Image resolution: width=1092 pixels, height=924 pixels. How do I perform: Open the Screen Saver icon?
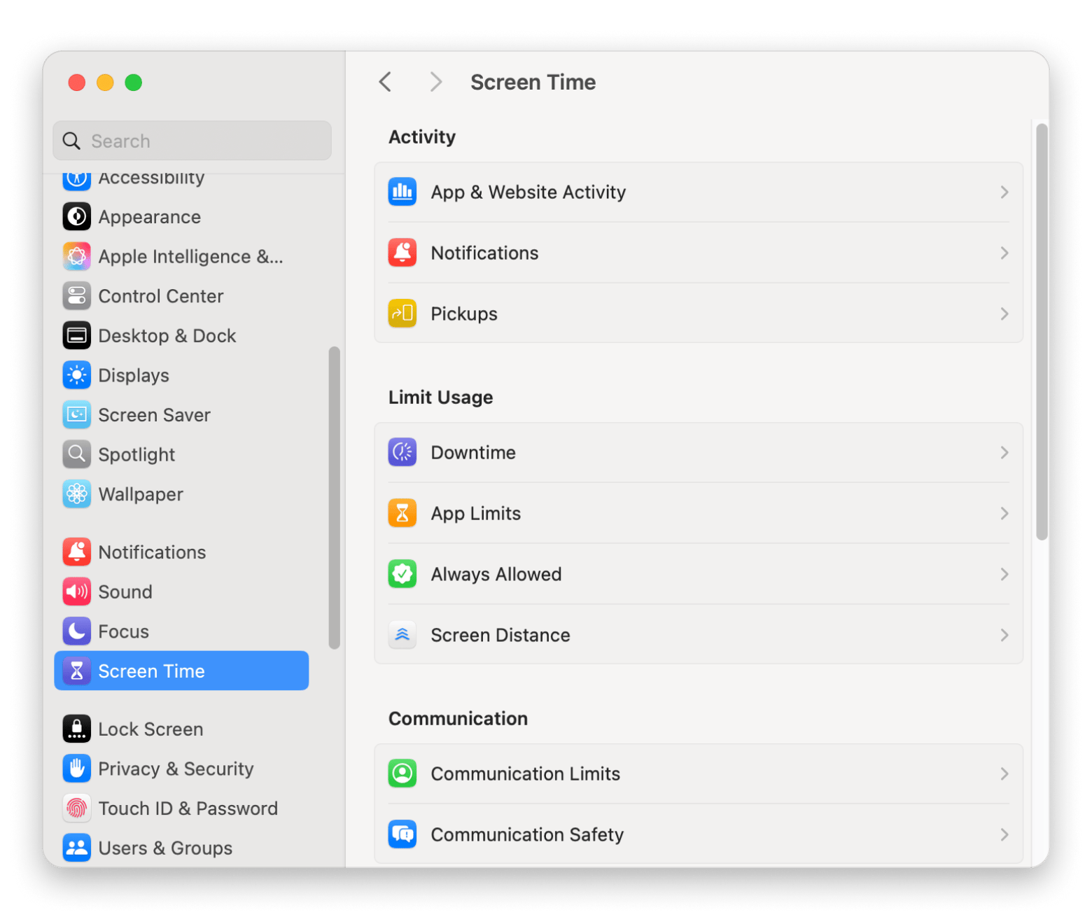(x=77, y=415)
